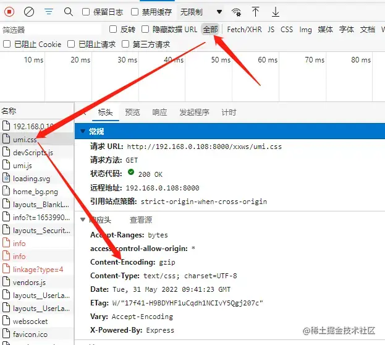The height and width of the screenshot is (345, 385).
Task: Select the loading.svg request
Action: 37,179
